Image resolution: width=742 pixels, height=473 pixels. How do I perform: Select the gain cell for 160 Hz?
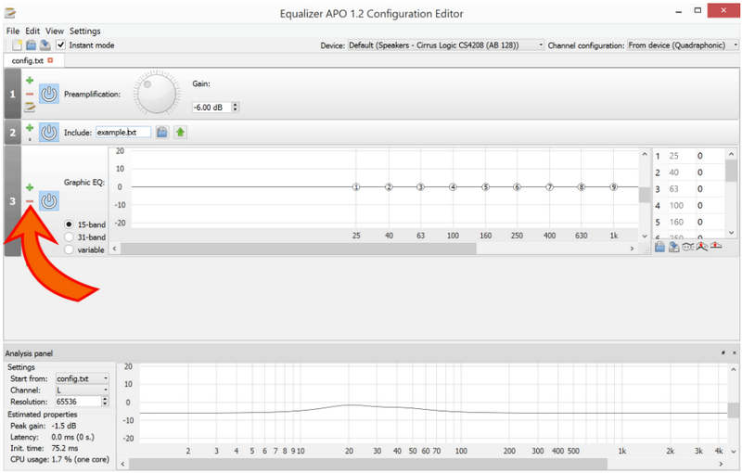(709, 222)
